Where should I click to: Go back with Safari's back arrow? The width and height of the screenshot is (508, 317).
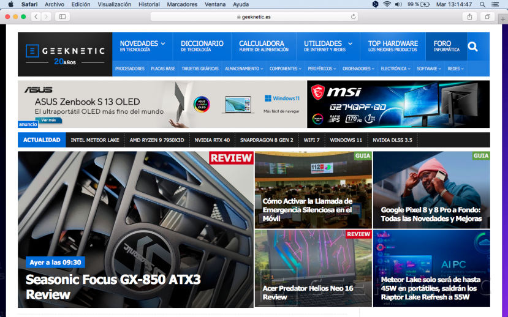pyautogui.click(x=36, y=17)
